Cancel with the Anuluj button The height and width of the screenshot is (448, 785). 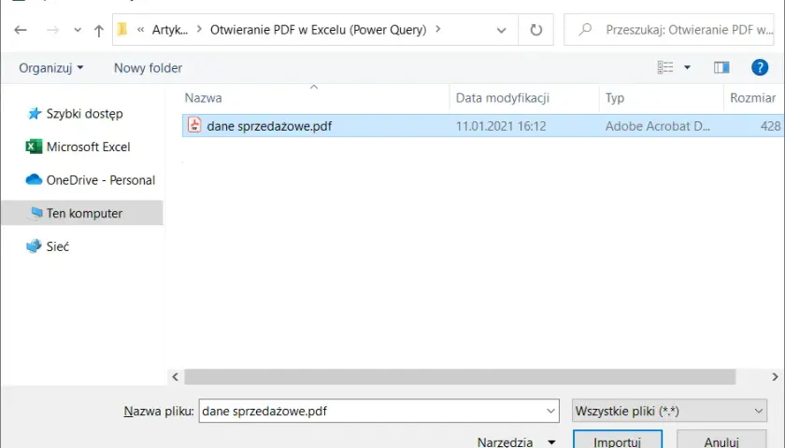click(721, 440)
